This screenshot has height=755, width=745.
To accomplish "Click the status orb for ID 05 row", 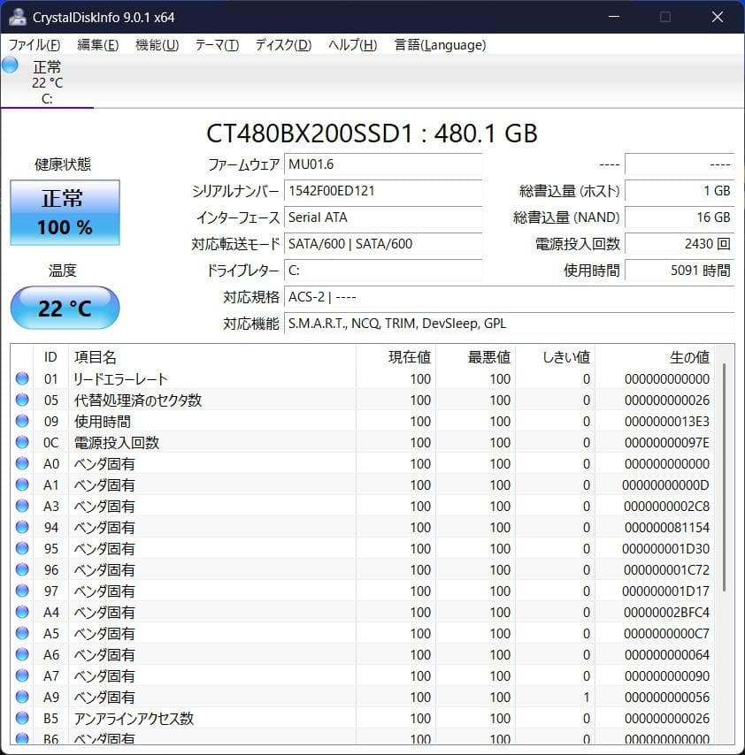I will (22, 400).
